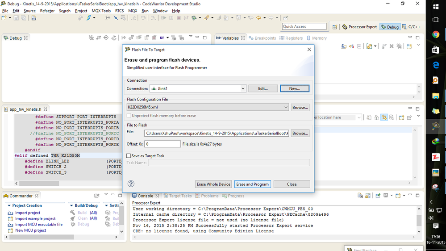Open the File menu
This screenshot has width=446, height=251.
click(5, 11)
